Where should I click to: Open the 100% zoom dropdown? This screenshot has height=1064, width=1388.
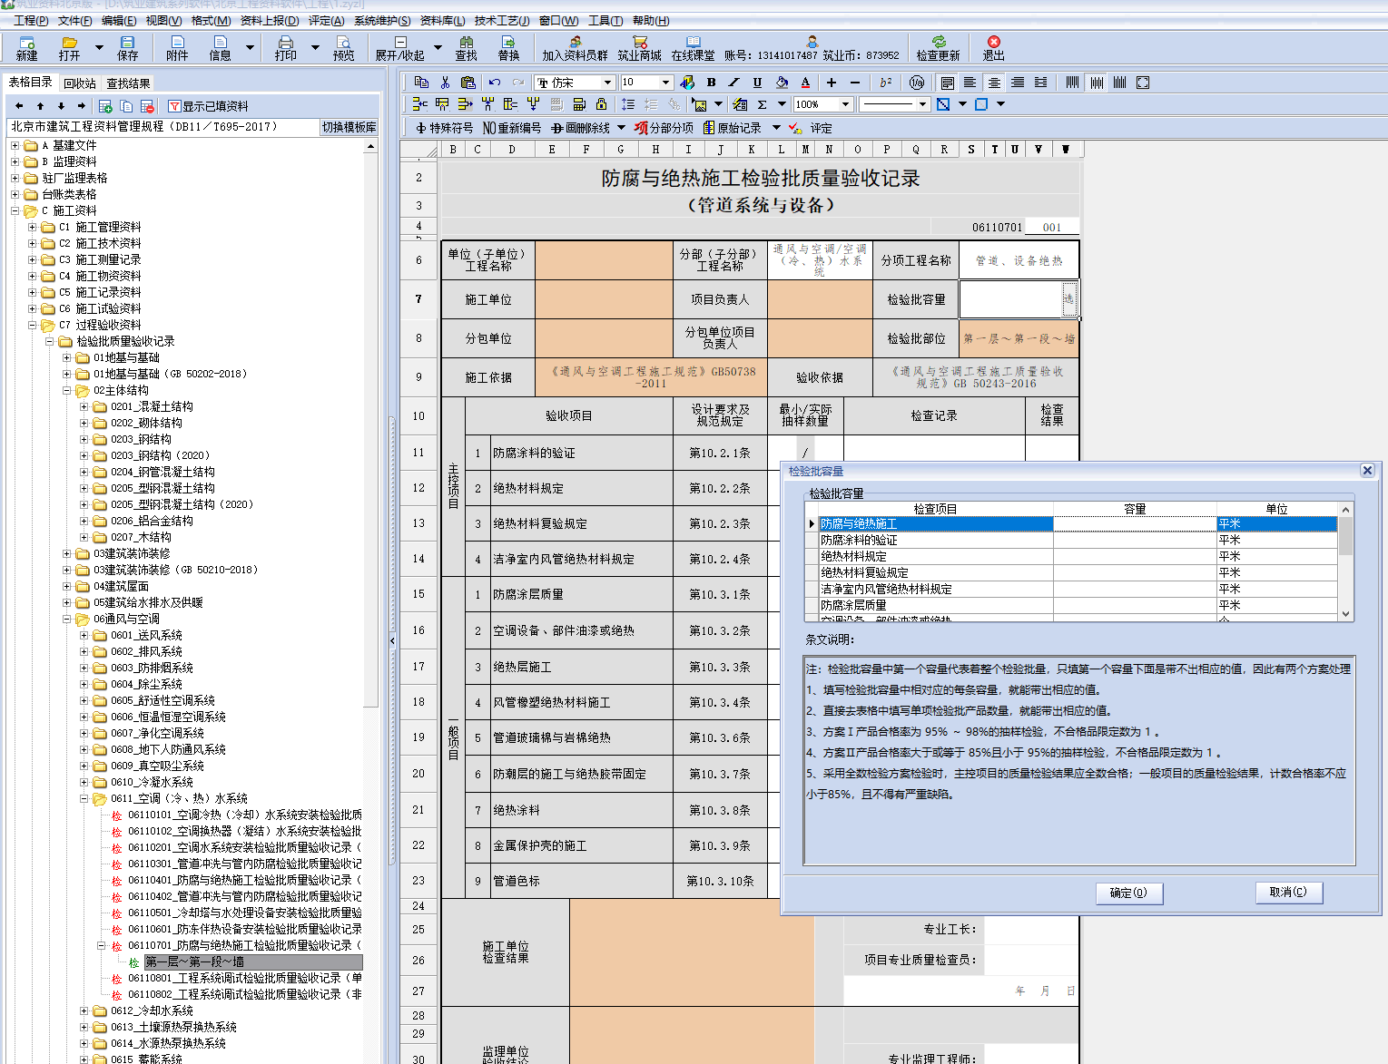(x=845, y=104)
